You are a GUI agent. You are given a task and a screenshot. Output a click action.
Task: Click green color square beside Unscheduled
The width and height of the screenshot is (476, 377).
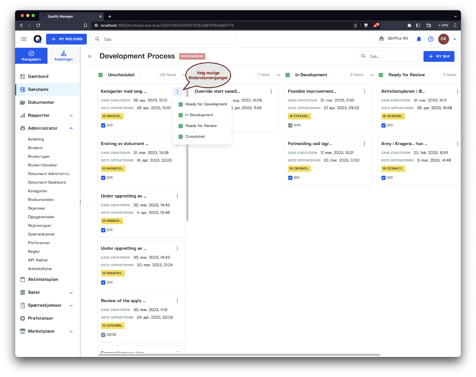coord(101,75)
